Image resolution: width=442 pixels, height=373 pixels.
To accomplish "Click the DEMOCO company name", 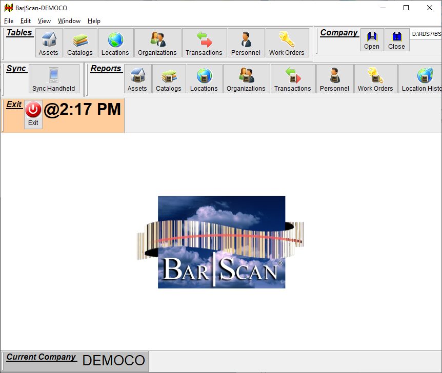I will 114,360.
